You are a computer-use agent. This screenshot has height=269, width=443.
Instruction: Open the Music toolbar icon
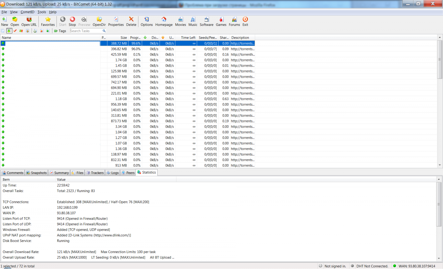193,21
